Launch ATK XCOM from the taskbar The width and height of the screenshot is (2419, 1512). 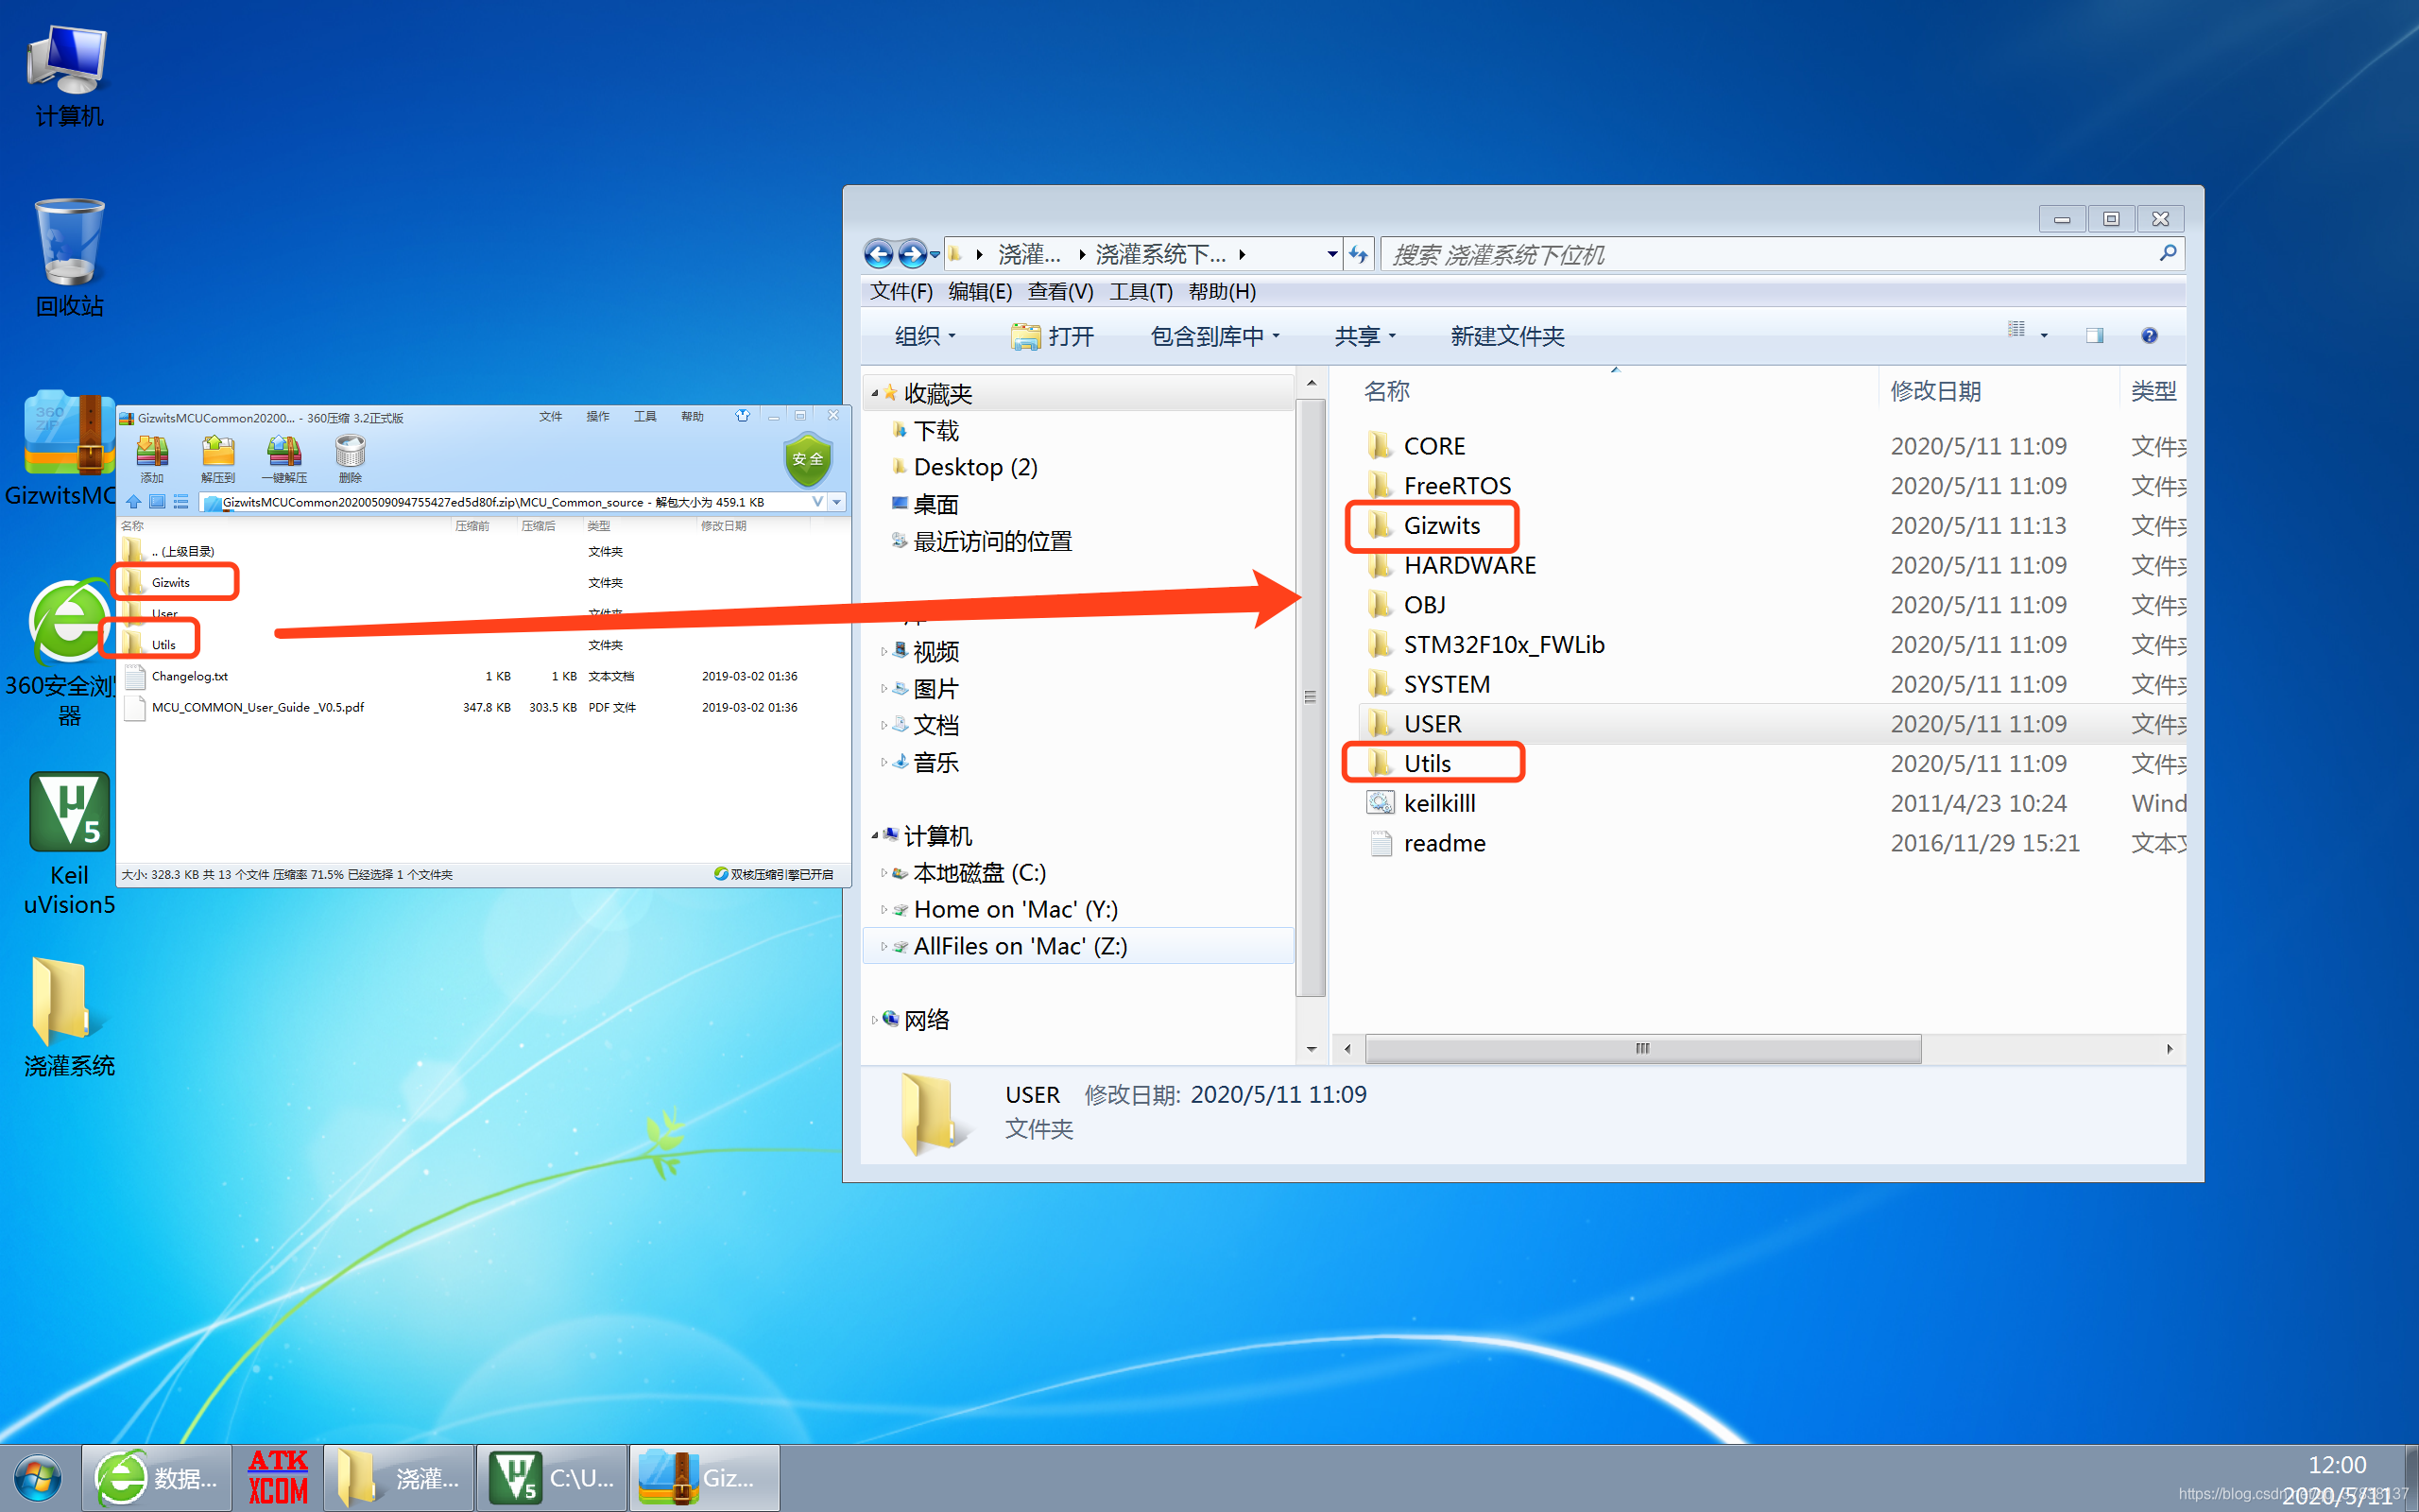tap(277, 1476)
